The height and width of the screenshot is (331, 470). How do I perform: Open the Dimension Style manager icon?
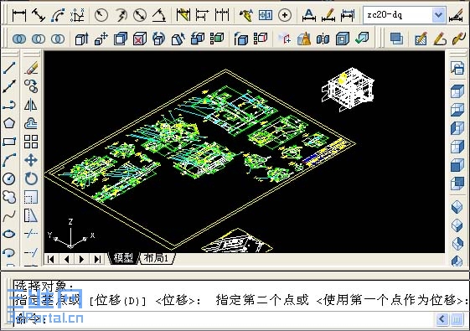[457, 15]
